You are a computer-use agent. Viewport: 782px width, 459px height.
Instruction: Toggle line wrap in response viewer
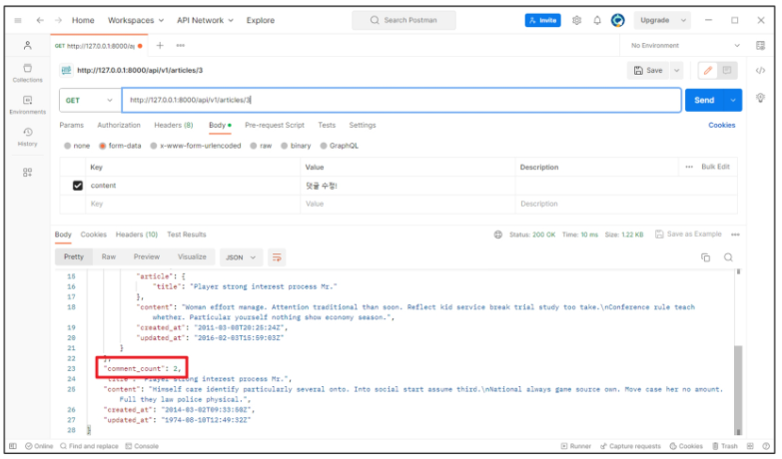tap(277, 257)
